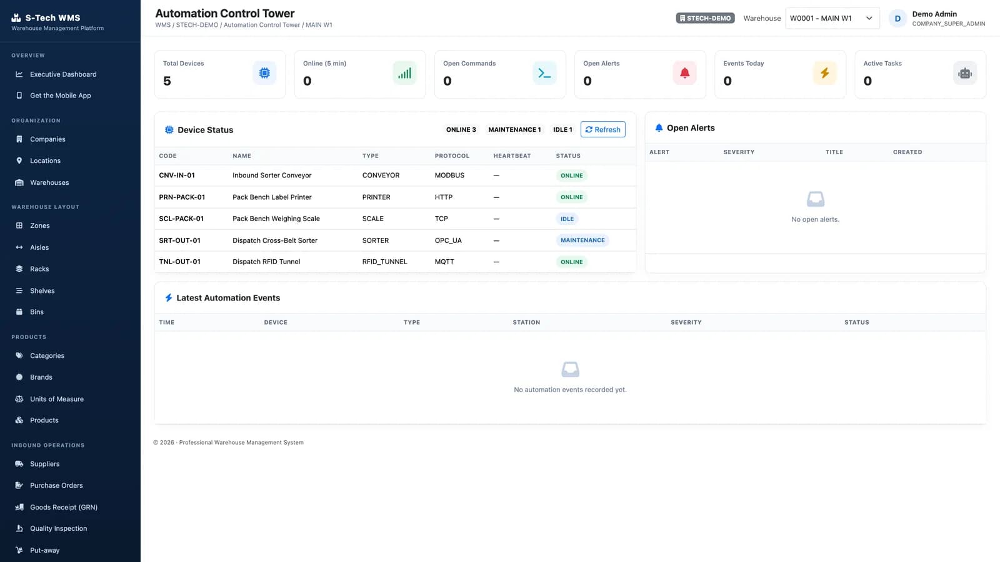Open the Warehouse W0001 - MAIN W1 dropdown
This screenshot has width=1000, height=562.
coord(832,18)
